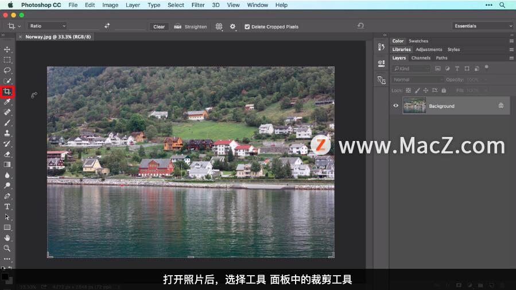This screenshot has height=290, width=516.
Task: Select the History Brush tool
Action: pyautogui.click(x=7, y=143)
